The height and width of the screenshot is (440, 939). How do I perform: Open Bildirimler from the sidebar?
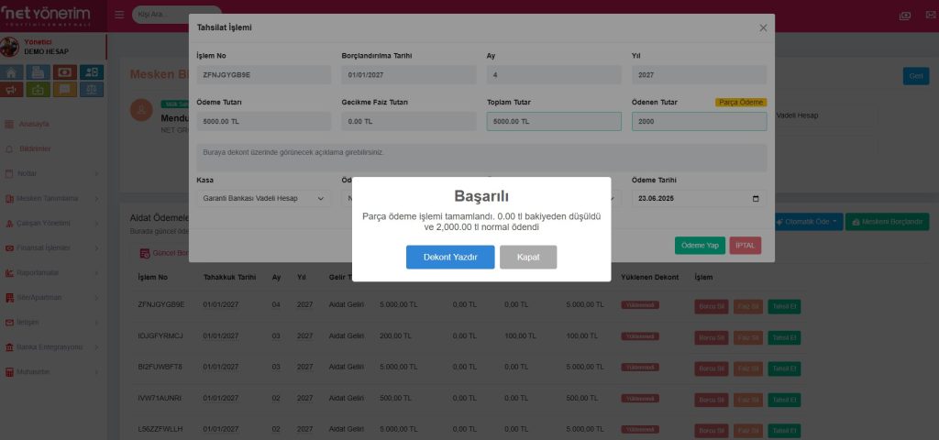coord(35,148)
